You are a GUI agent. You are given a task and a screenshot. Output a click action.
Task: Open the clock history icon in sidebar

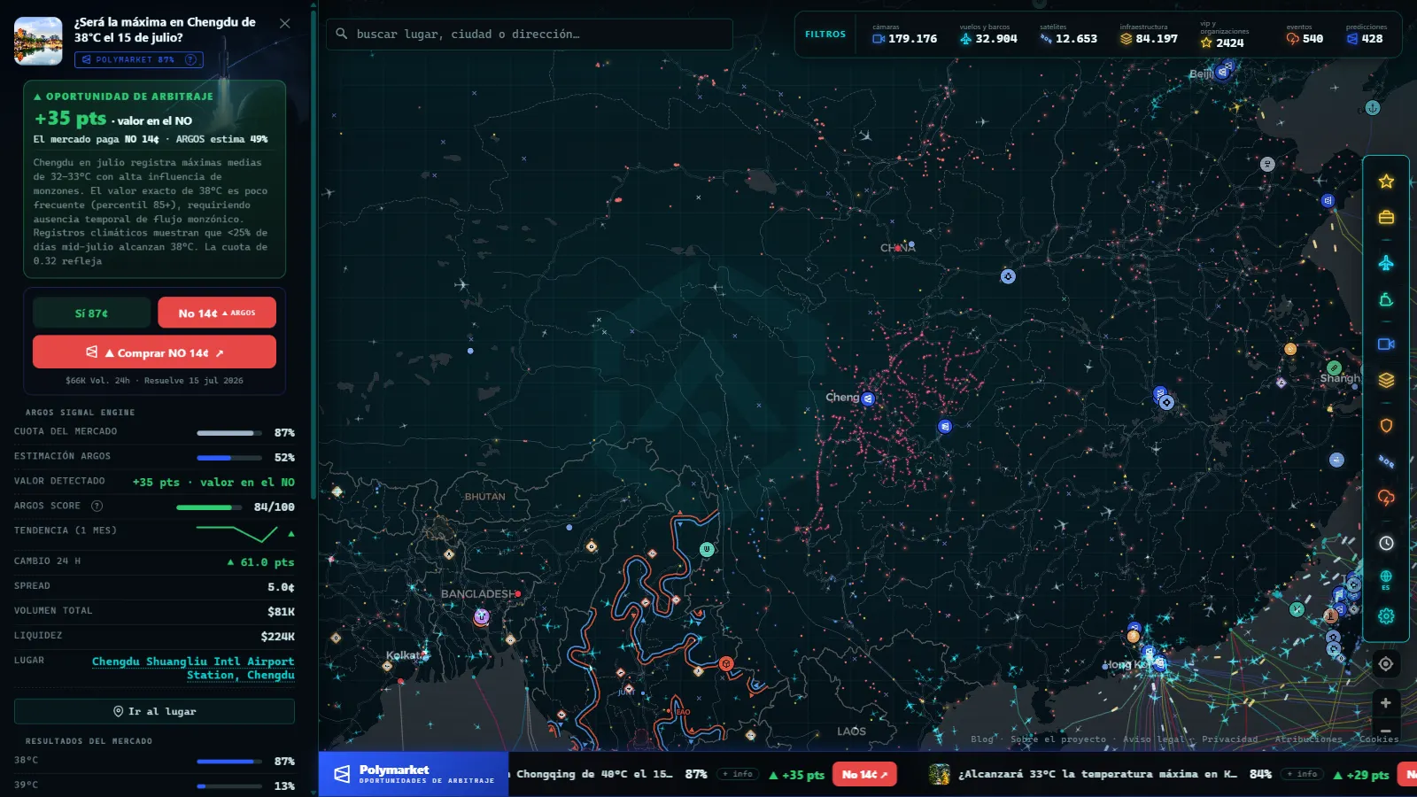pyautogui.click(x=1386, y=543)
